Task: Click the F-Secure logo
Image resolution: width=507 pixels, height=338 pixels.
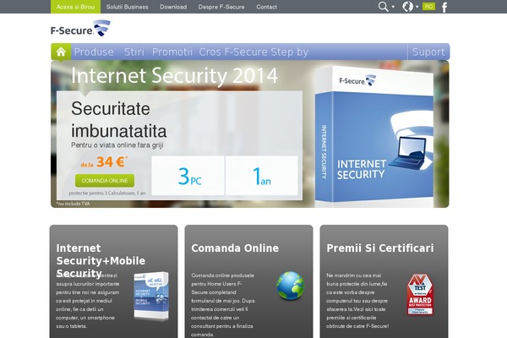Action: coord(80,28)
